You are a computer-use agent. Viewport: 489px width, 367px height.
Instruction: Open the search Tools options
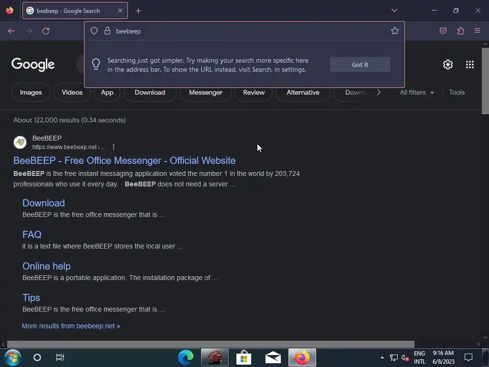click(457, 92)
